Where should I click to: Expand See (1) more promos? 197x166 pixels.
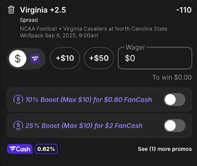165,149
